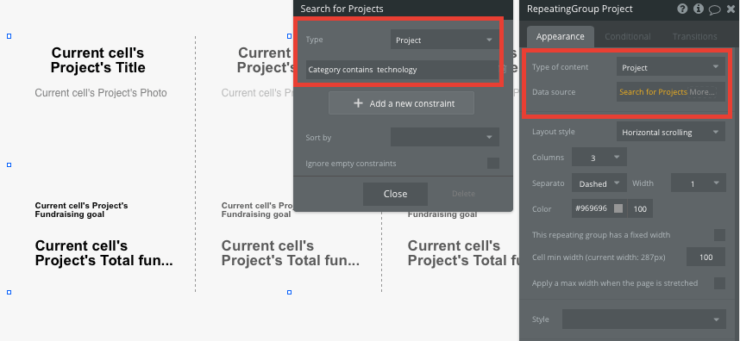Open the Columns dropdown showing 3
Screen dimensions: 740x341
[599, 158]
